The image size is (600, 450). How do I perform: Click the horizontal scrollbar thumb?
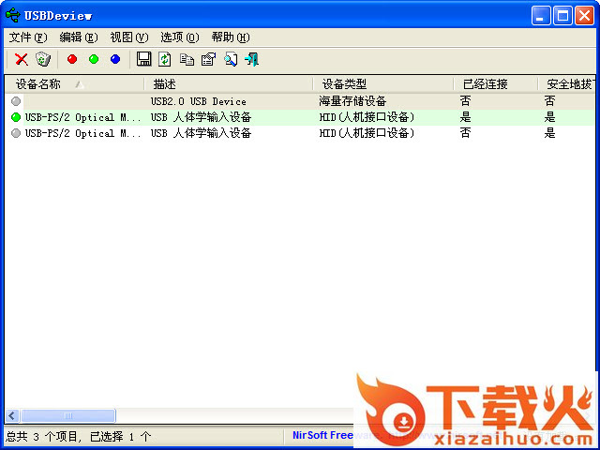point(68,415)
